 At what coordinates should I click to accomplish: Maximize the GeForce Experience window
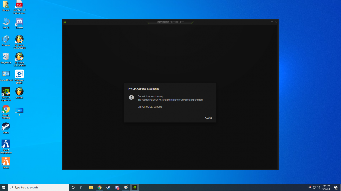point(272,22)
